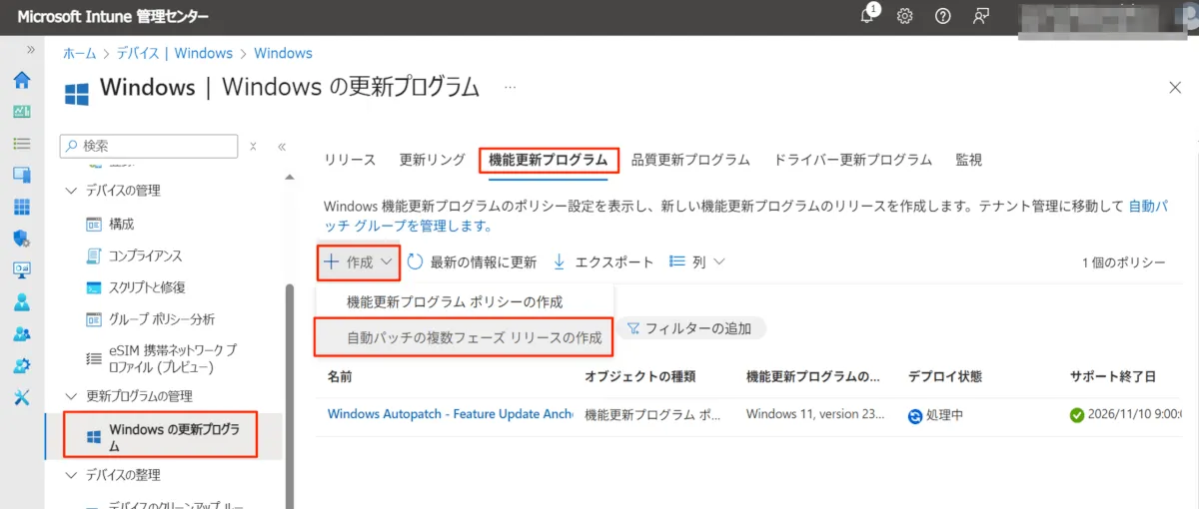Expand the left rail with double chevron
Viewport: 1199px width, 509px height.
31,50
